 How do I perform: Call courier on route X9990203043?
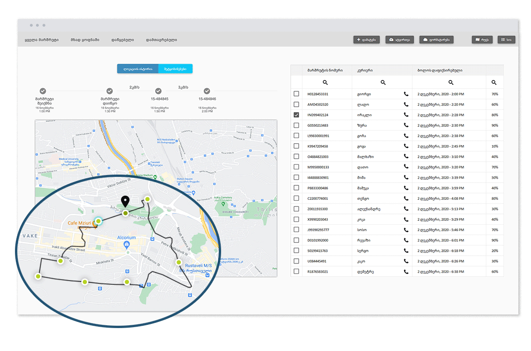pyautogui.click(x=406, y=219)
